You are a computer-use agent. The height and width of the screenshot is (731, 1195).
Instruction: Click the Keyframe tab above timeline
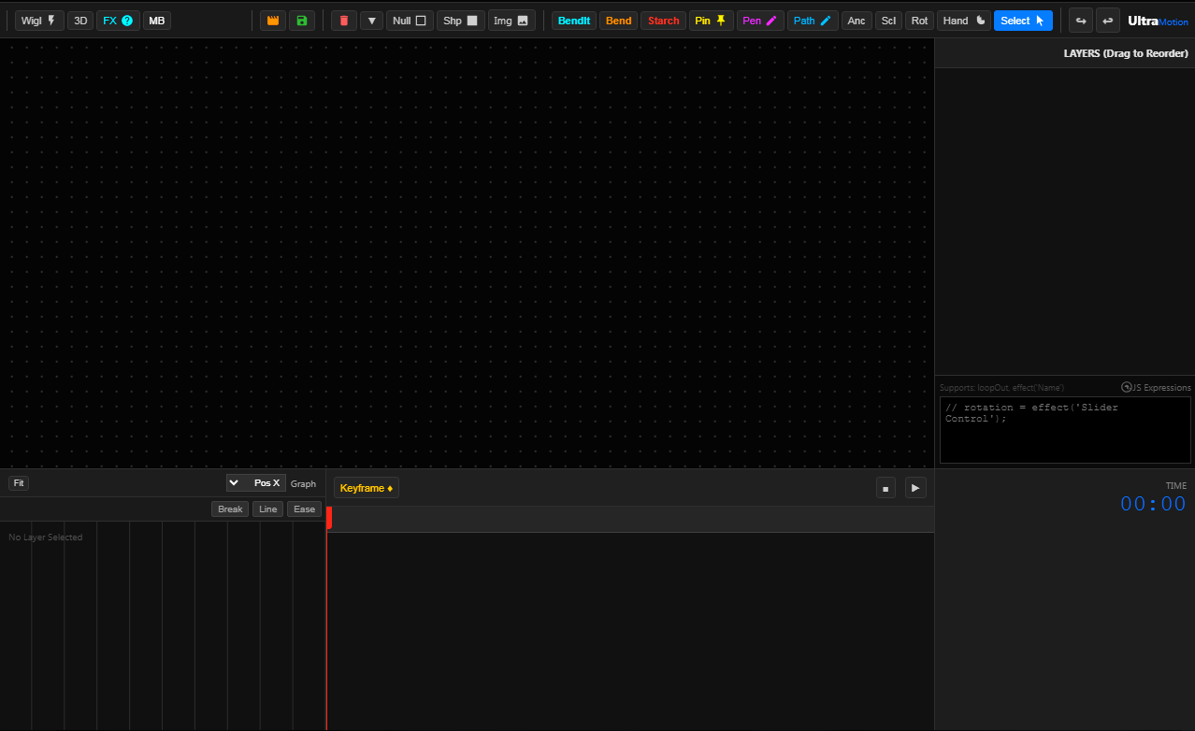366,487
